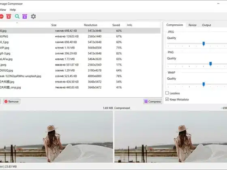
Task: Select the row with resolution 3190x4578
Action: tap(80, 70)
